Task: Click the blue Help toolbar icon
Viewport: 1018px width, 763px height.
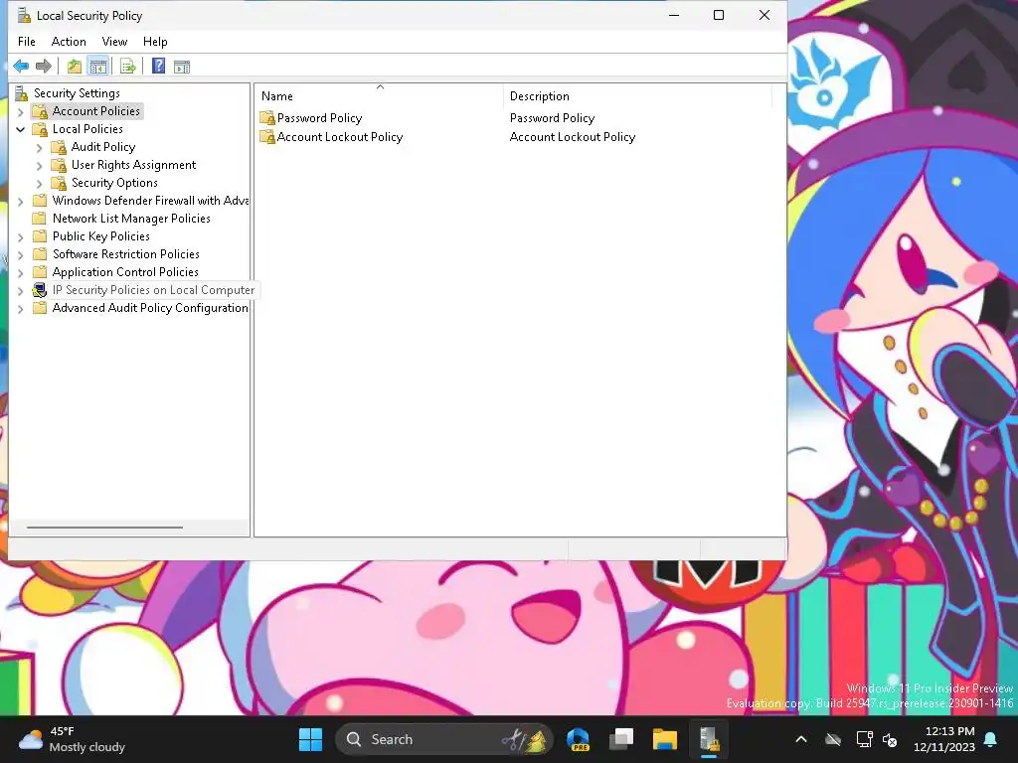Action: point(158,66)
